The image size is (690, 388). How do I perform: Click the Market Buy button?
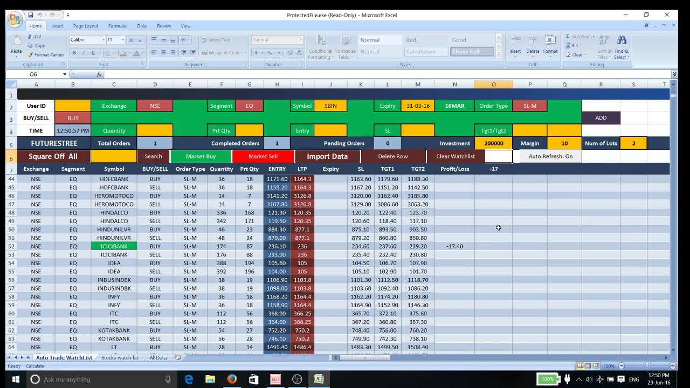[201, 156]
